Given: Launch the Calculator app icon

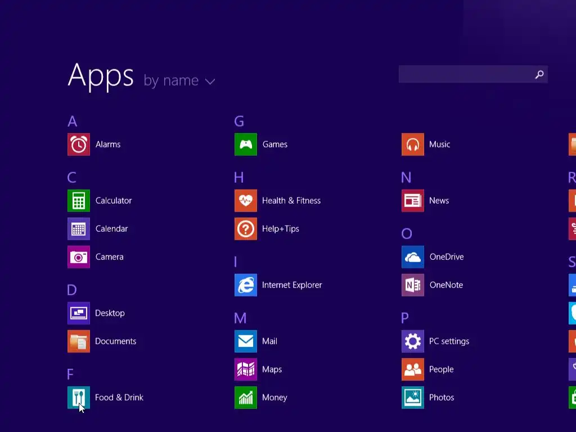Looking at the screenshot, I should pyautogui.click(x=79, y=201).
